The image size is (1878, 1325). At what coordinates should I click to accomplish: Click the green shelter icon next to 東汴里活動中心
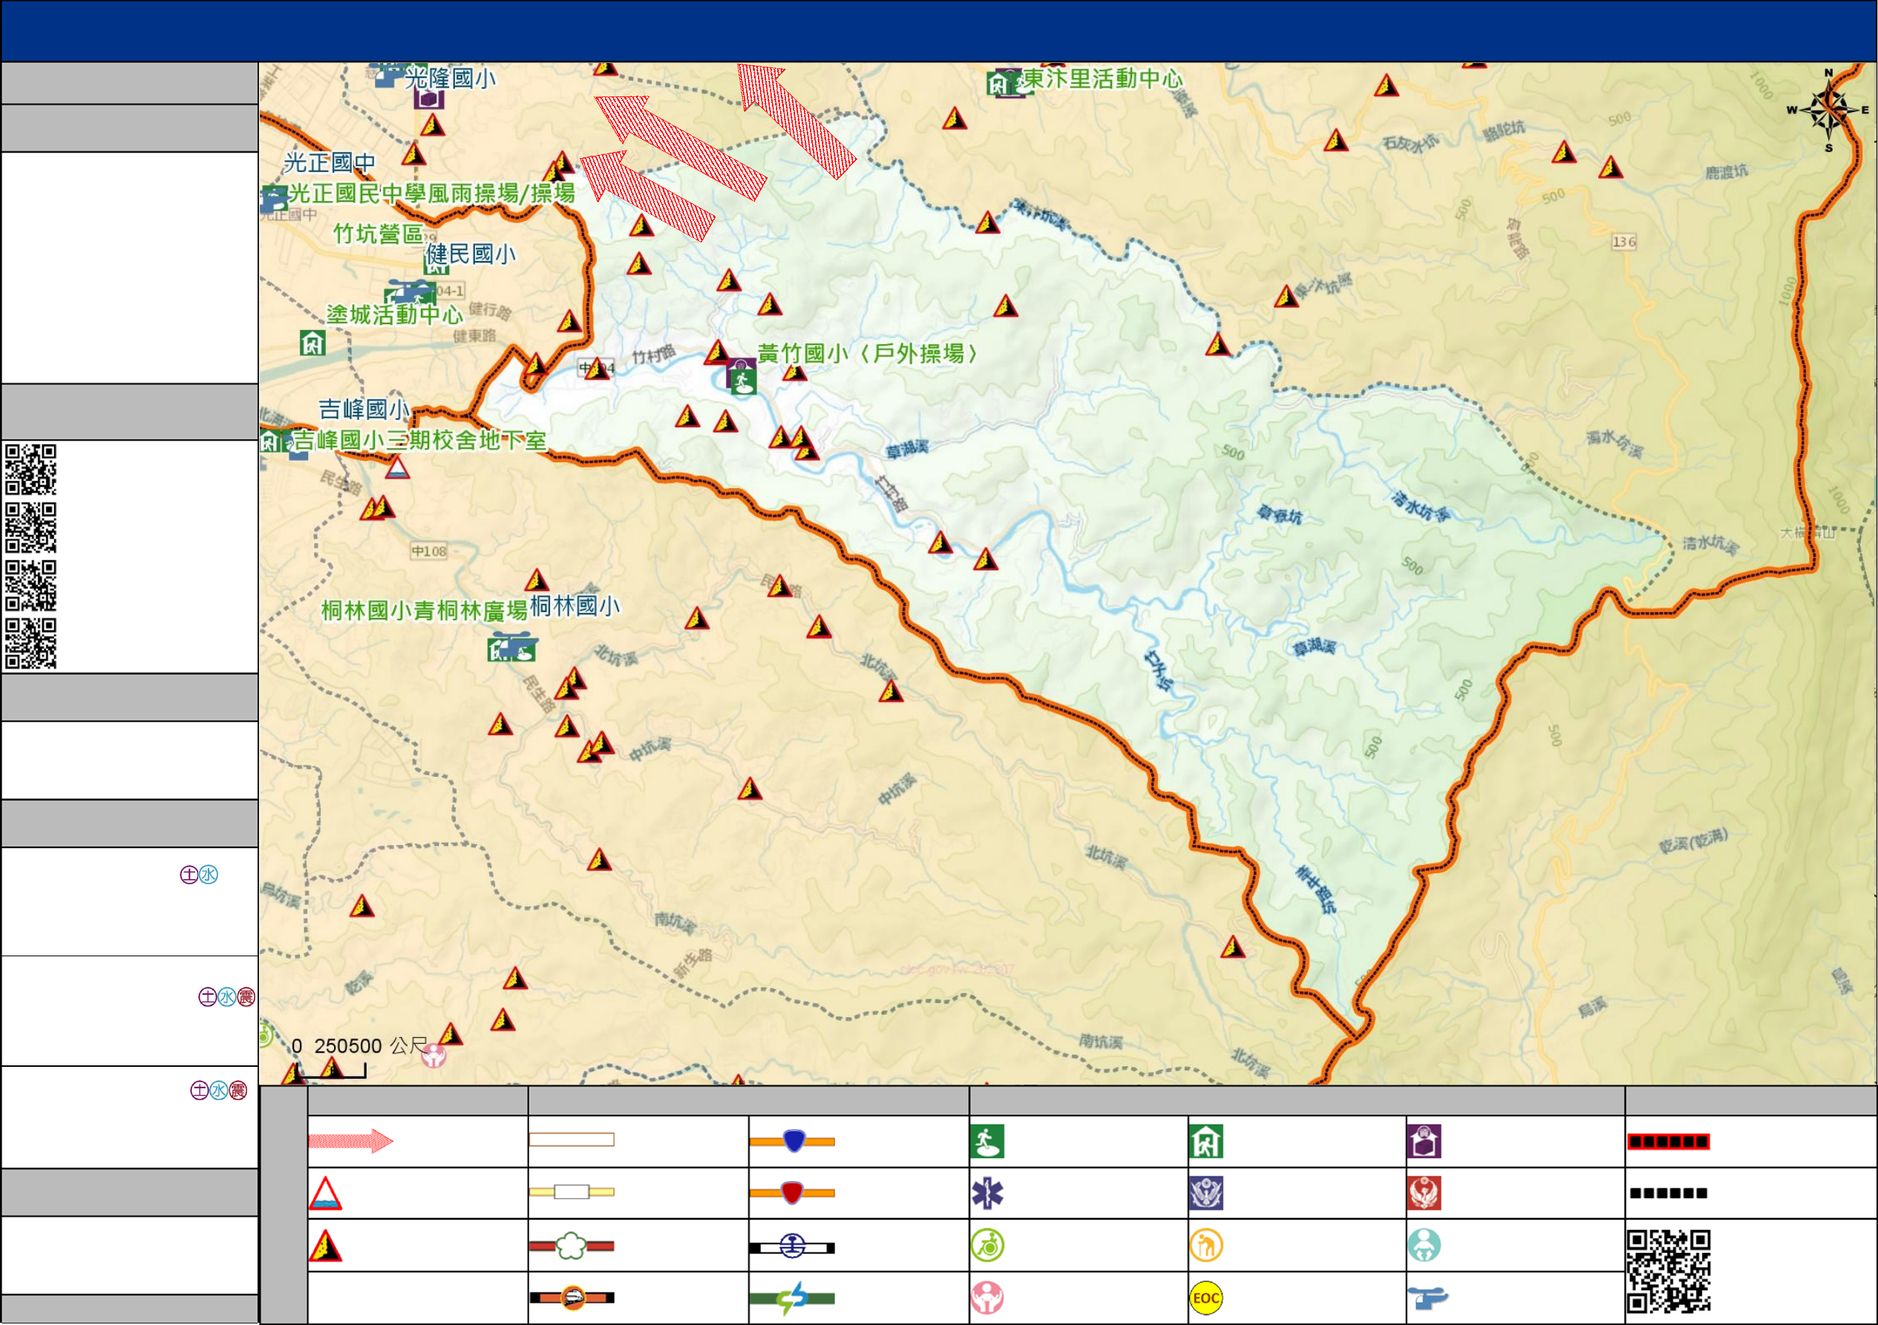coord(998,83)
